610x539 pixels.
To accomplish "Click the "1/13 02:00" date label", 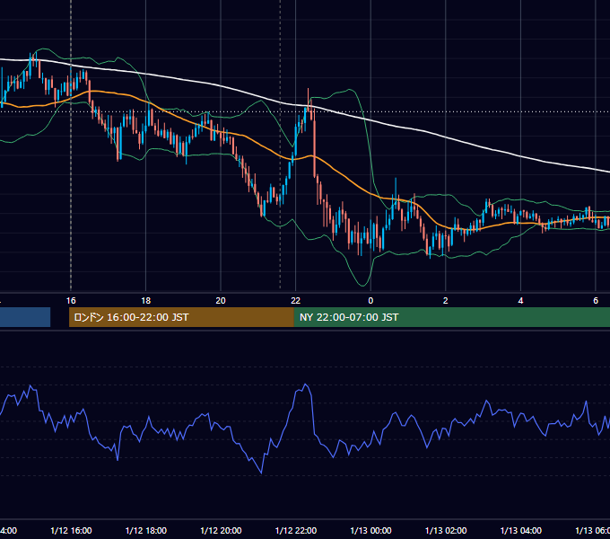I will coord(446,530).
